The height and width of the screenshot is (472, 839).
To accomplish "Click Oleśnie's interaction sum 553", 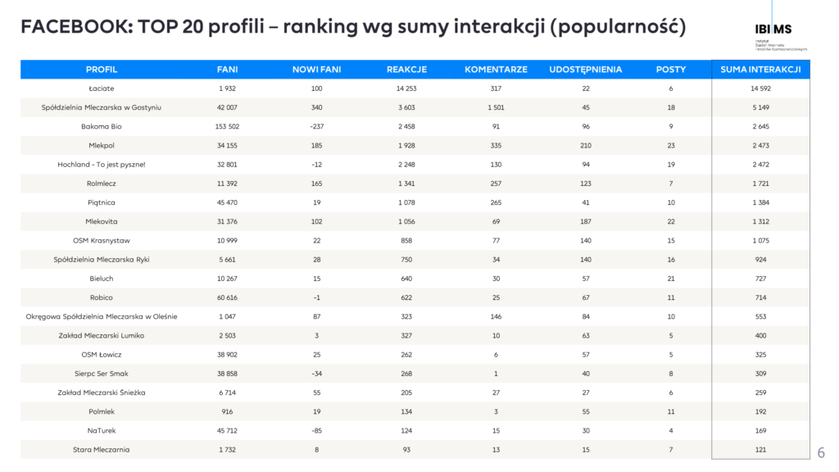I will click(x=760, y=316).
